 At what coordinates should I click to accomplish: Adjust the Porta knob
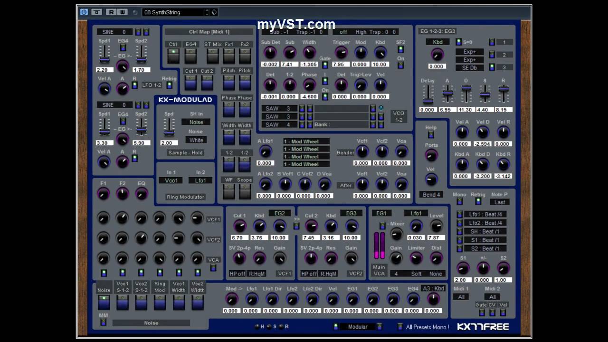(x=431, y=155)
